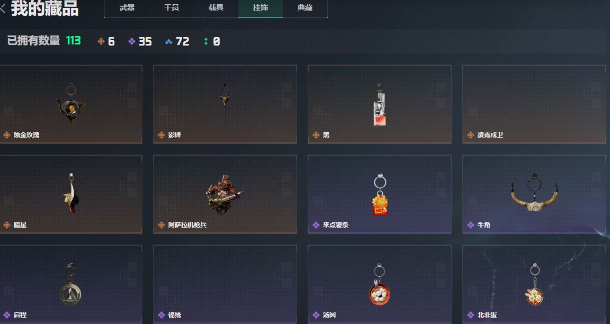Pick the 启程 medallion charm icon
This screenshot has width=610, height=324.
pyautogui.click(x=70, y=285)
